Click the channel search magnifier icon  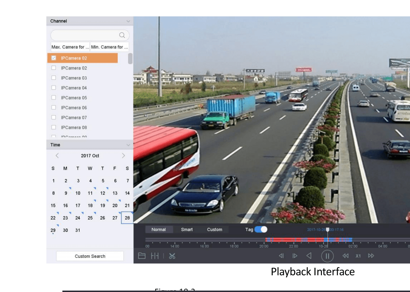122,35
